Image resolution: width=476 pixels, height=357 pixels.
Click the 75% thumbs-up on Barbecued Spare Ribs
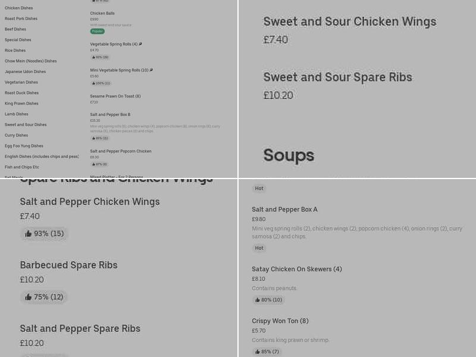(43, 296)
